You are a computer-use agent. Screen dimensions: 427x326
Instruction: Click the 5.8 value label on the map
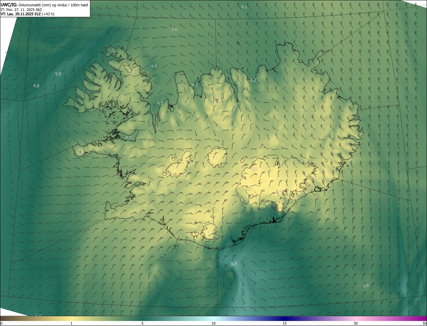[x=58, y=74]
